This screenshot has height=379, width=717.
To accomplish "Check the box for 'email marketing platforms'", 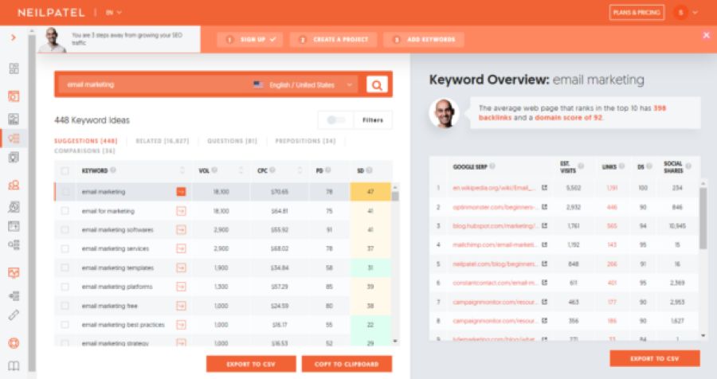I will (x=65, y=287).
